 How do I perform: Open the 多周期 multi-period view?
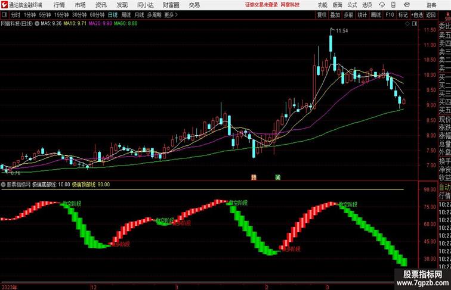154,15
